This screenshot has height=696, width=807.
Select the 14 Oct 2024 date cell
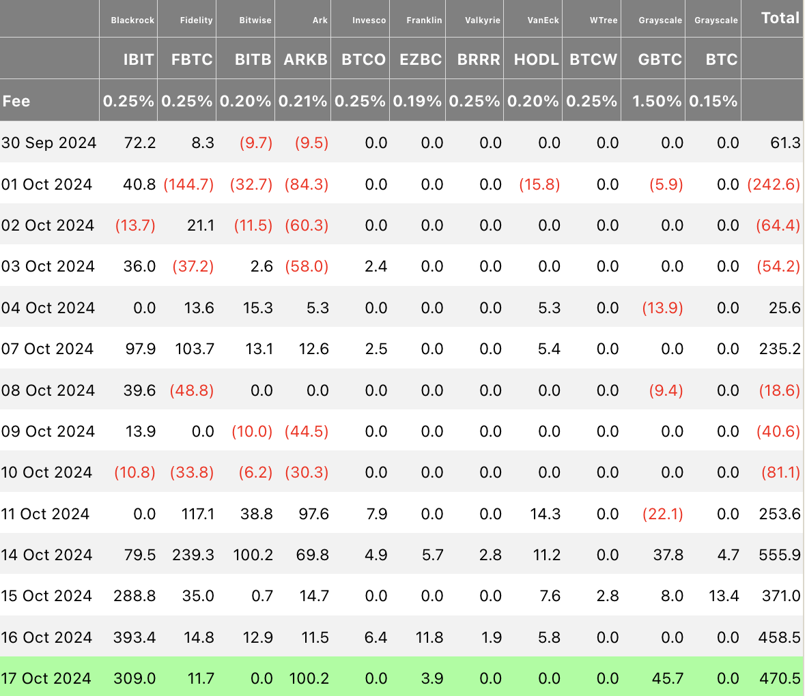pyautogui.click(x=46, y=555)
